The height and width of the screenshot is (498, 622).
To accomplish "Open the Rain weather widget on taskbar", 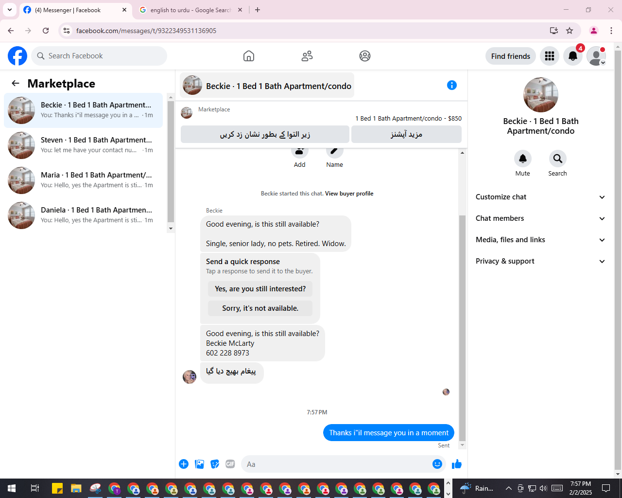I will (476, 488).
